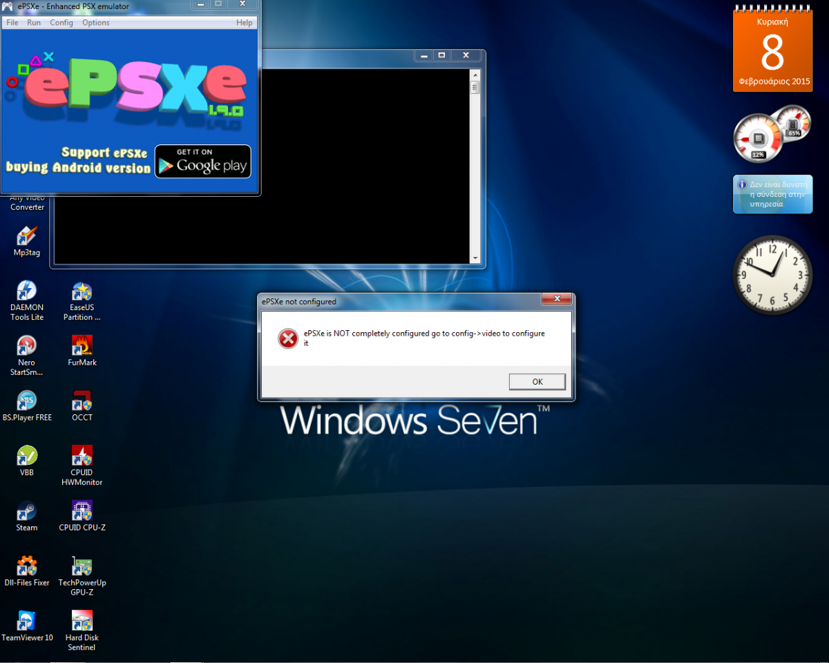This screenshot has height=663, width=829.
Task: Open the EaseUS Partition shortcut
Action: click(x=82, y=302)
